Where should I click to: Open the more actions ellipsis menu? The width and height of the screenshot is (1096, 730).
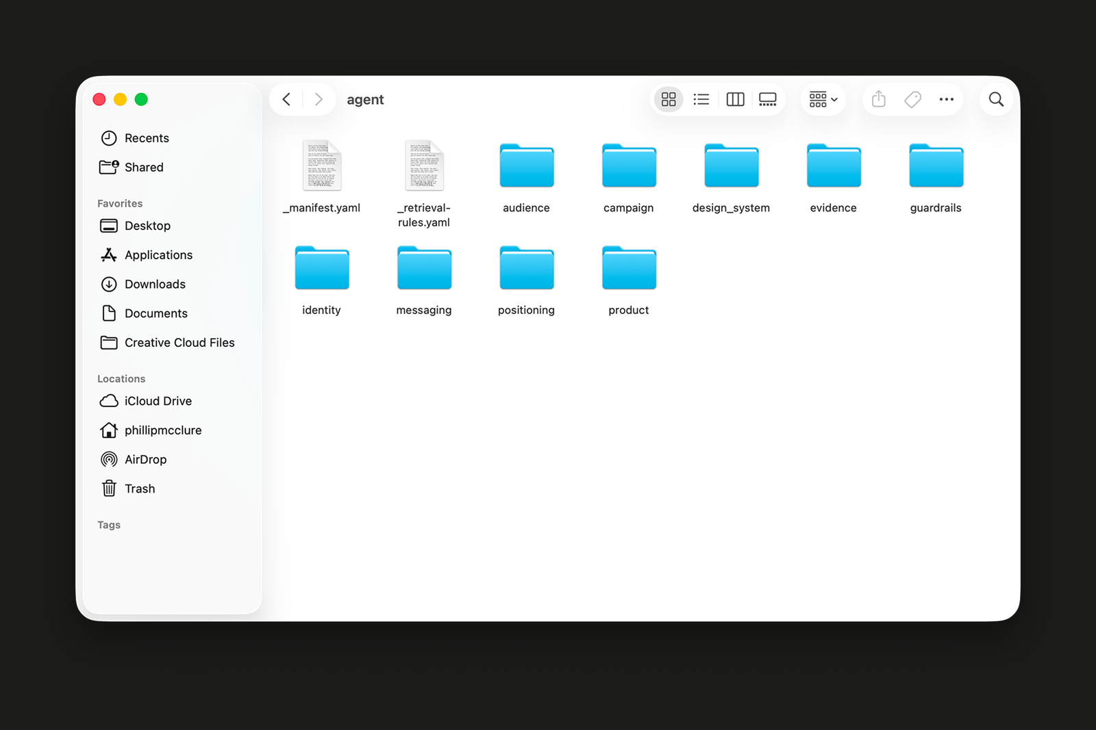coord(947,100)
